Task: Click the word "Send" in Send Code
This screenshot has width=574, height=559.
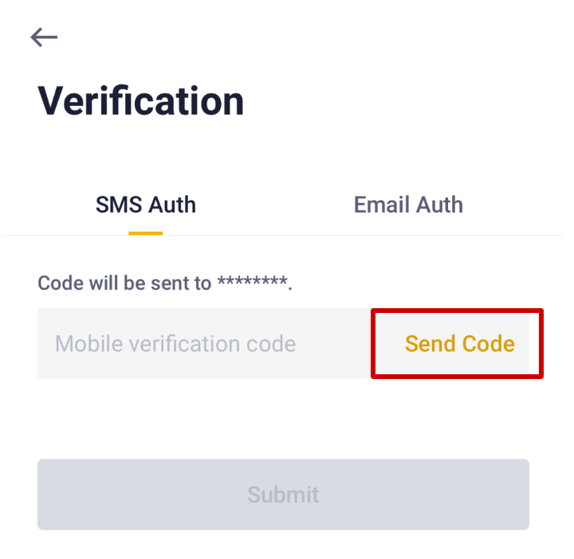Action: pyautogui.click(x=430, y=344)
